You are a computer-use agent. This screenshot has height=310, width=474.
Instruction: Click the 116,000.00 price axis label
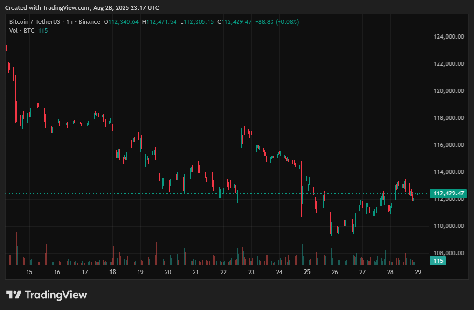449,145
